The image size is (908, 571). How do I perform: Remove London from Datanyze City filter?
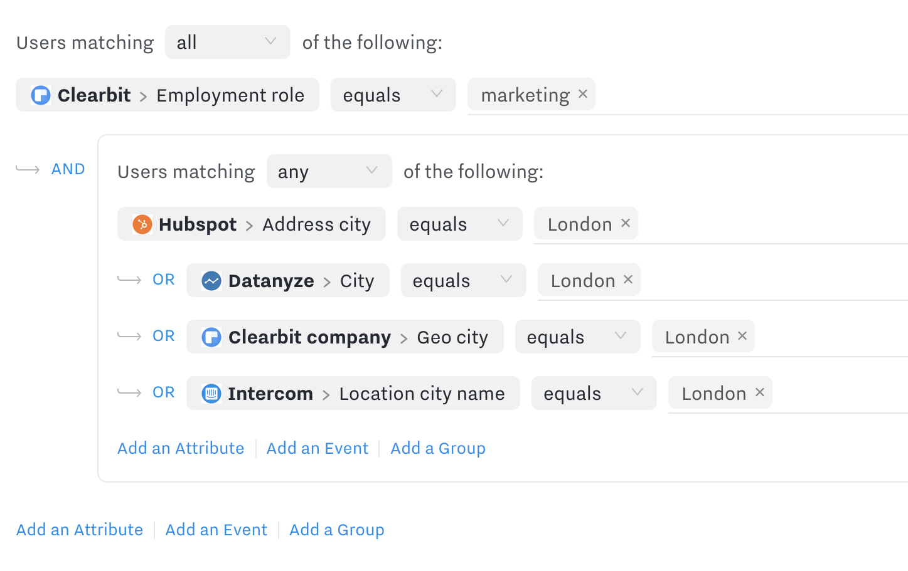click(628, 280)
